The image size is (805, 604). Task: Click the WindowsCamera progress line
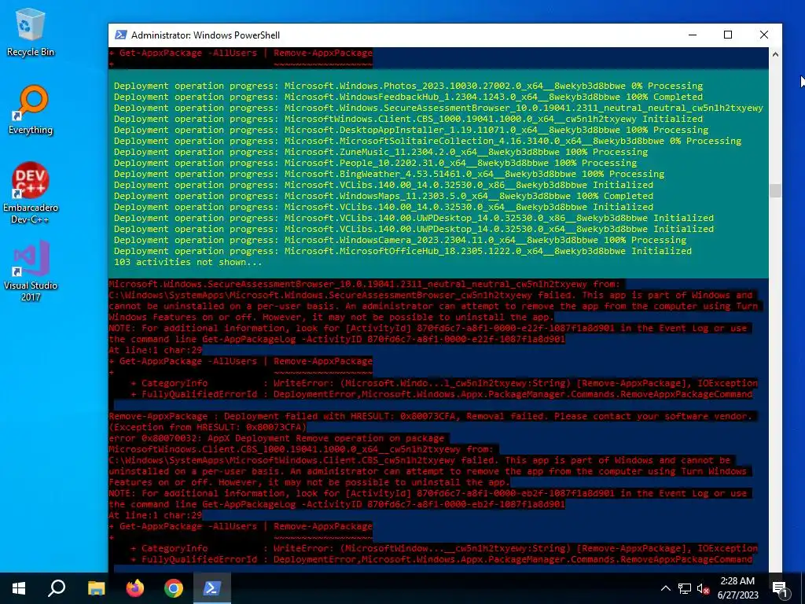400,240
